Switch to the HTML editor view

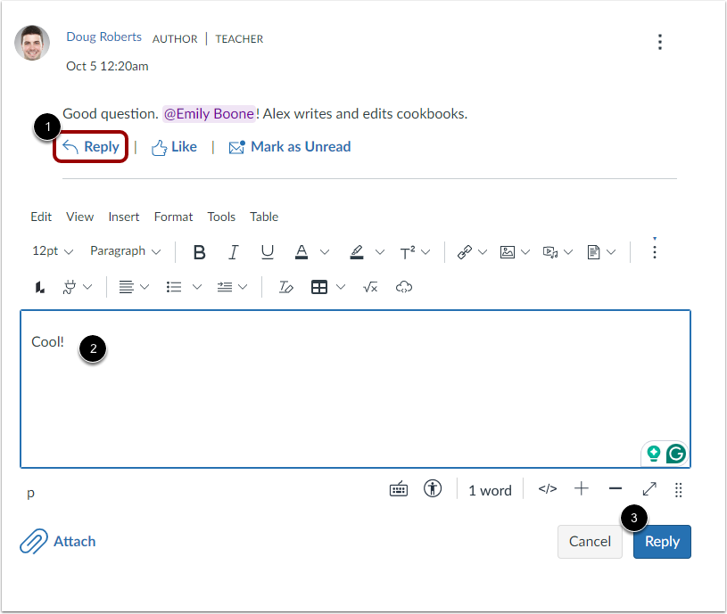547,488
